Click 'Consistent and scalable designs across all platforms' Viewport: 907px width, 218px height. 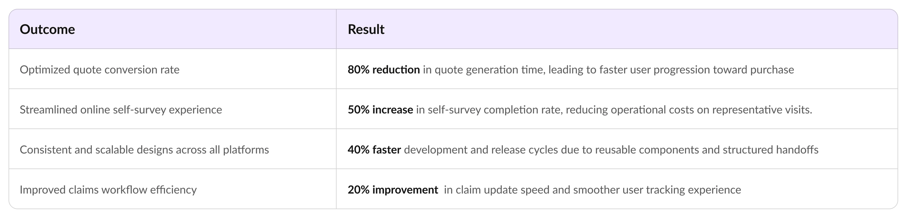tap(144, 150)
